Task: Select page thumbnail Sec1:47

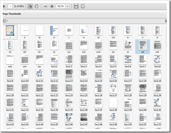Action: pos(84,117)
